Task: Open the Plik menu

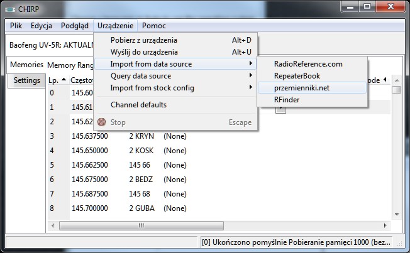Action: click(x=16, y=26)
